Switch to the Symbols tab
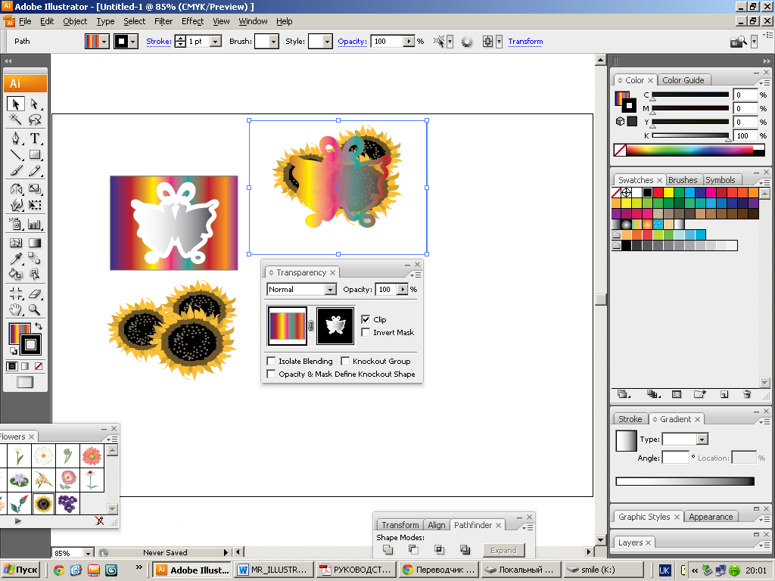775x581 pixels. point(721,180)
